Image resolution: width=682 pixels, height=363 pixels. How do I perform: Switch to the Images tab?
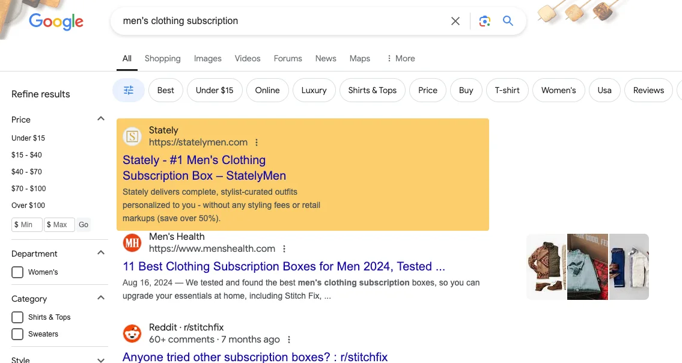[x=207, y=58]
